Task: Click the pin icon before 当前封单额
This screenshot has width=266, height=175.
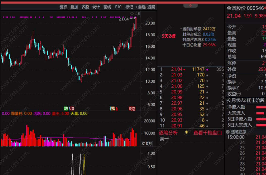Action: point(181,29)
